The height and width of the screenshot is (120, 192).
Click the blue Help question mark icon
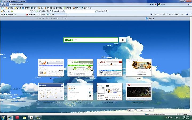[187, 14]
